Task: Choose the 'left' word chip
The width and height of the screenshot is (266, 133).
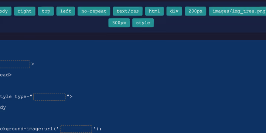Action: (66, 11)
